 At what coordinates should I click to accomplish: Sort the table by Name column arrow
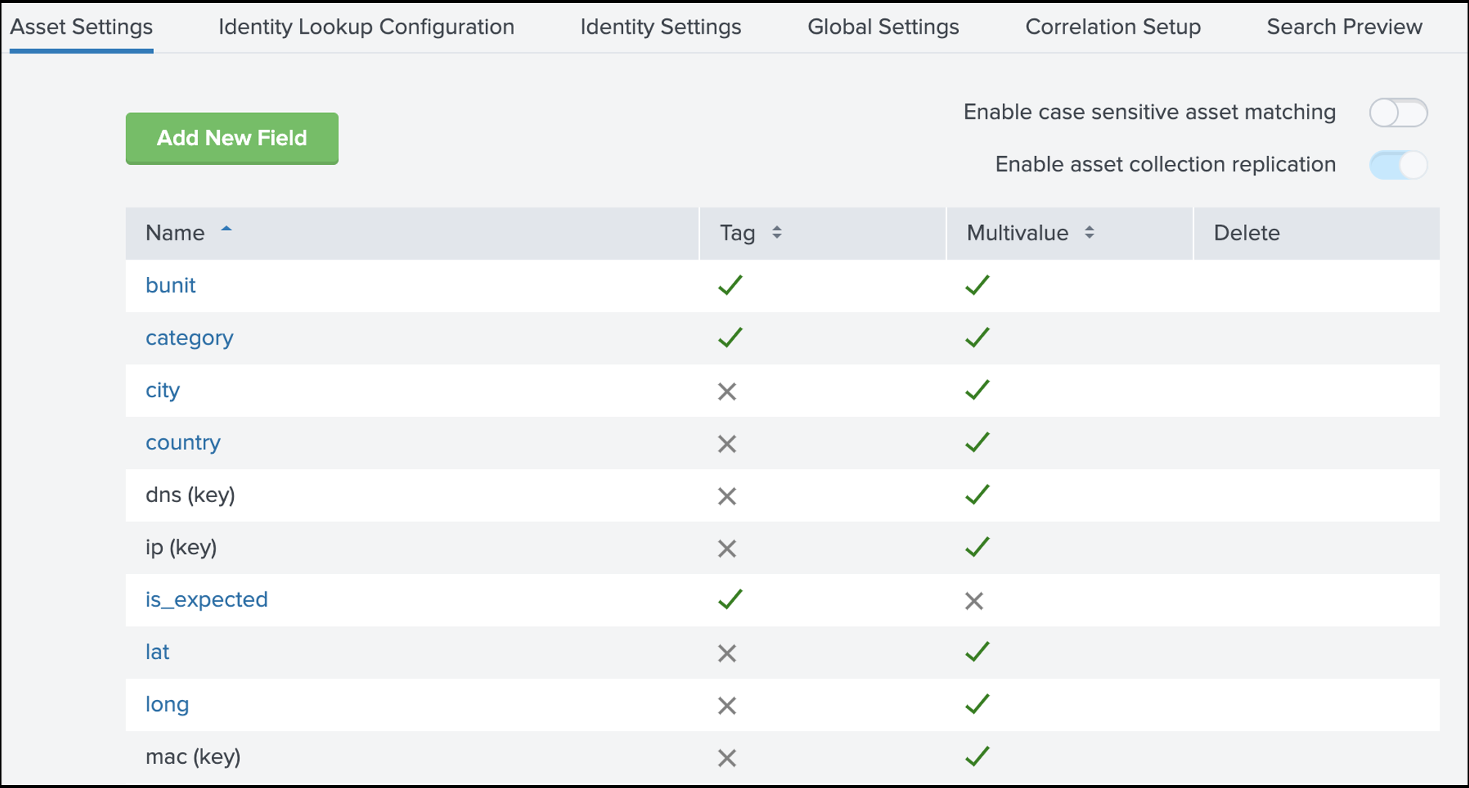tap(227, 231)
